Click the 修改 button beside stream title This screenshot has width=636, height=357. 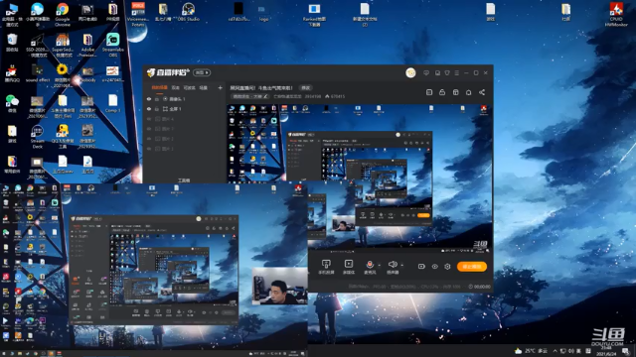[305, 88]
